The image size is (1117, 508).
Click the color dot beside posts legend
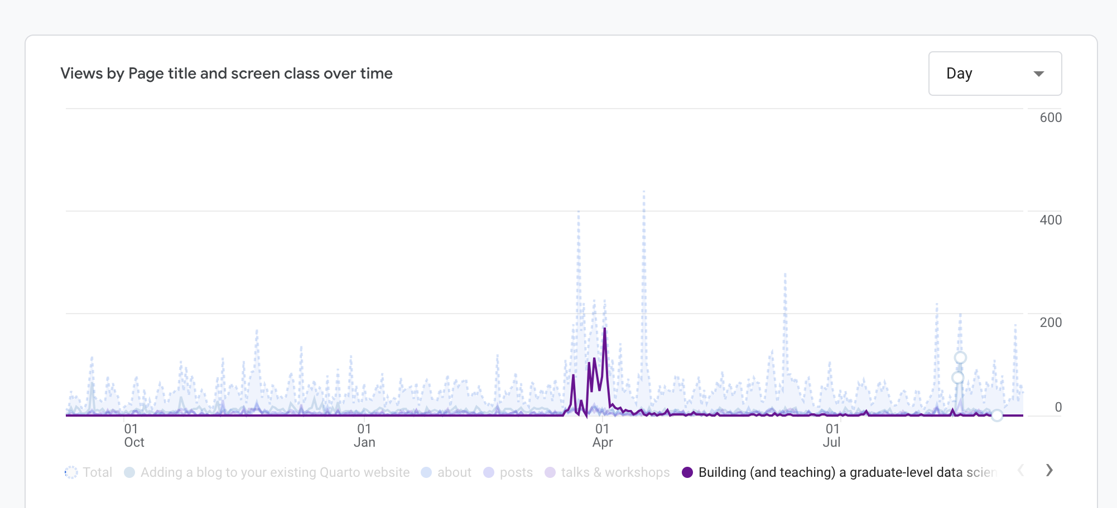tap(489, 472)
